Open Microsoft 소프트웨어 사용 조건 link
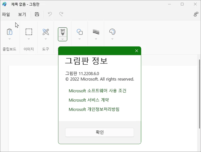The height and width of the screenshot is (152, 201). pos(97,91)
